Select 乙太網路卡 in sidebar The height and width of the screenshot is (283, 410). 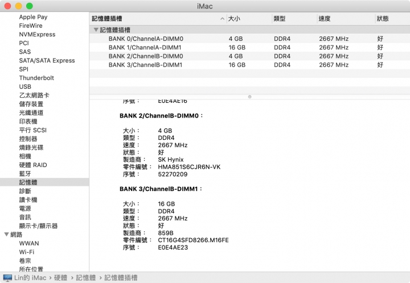click(34, 95)
